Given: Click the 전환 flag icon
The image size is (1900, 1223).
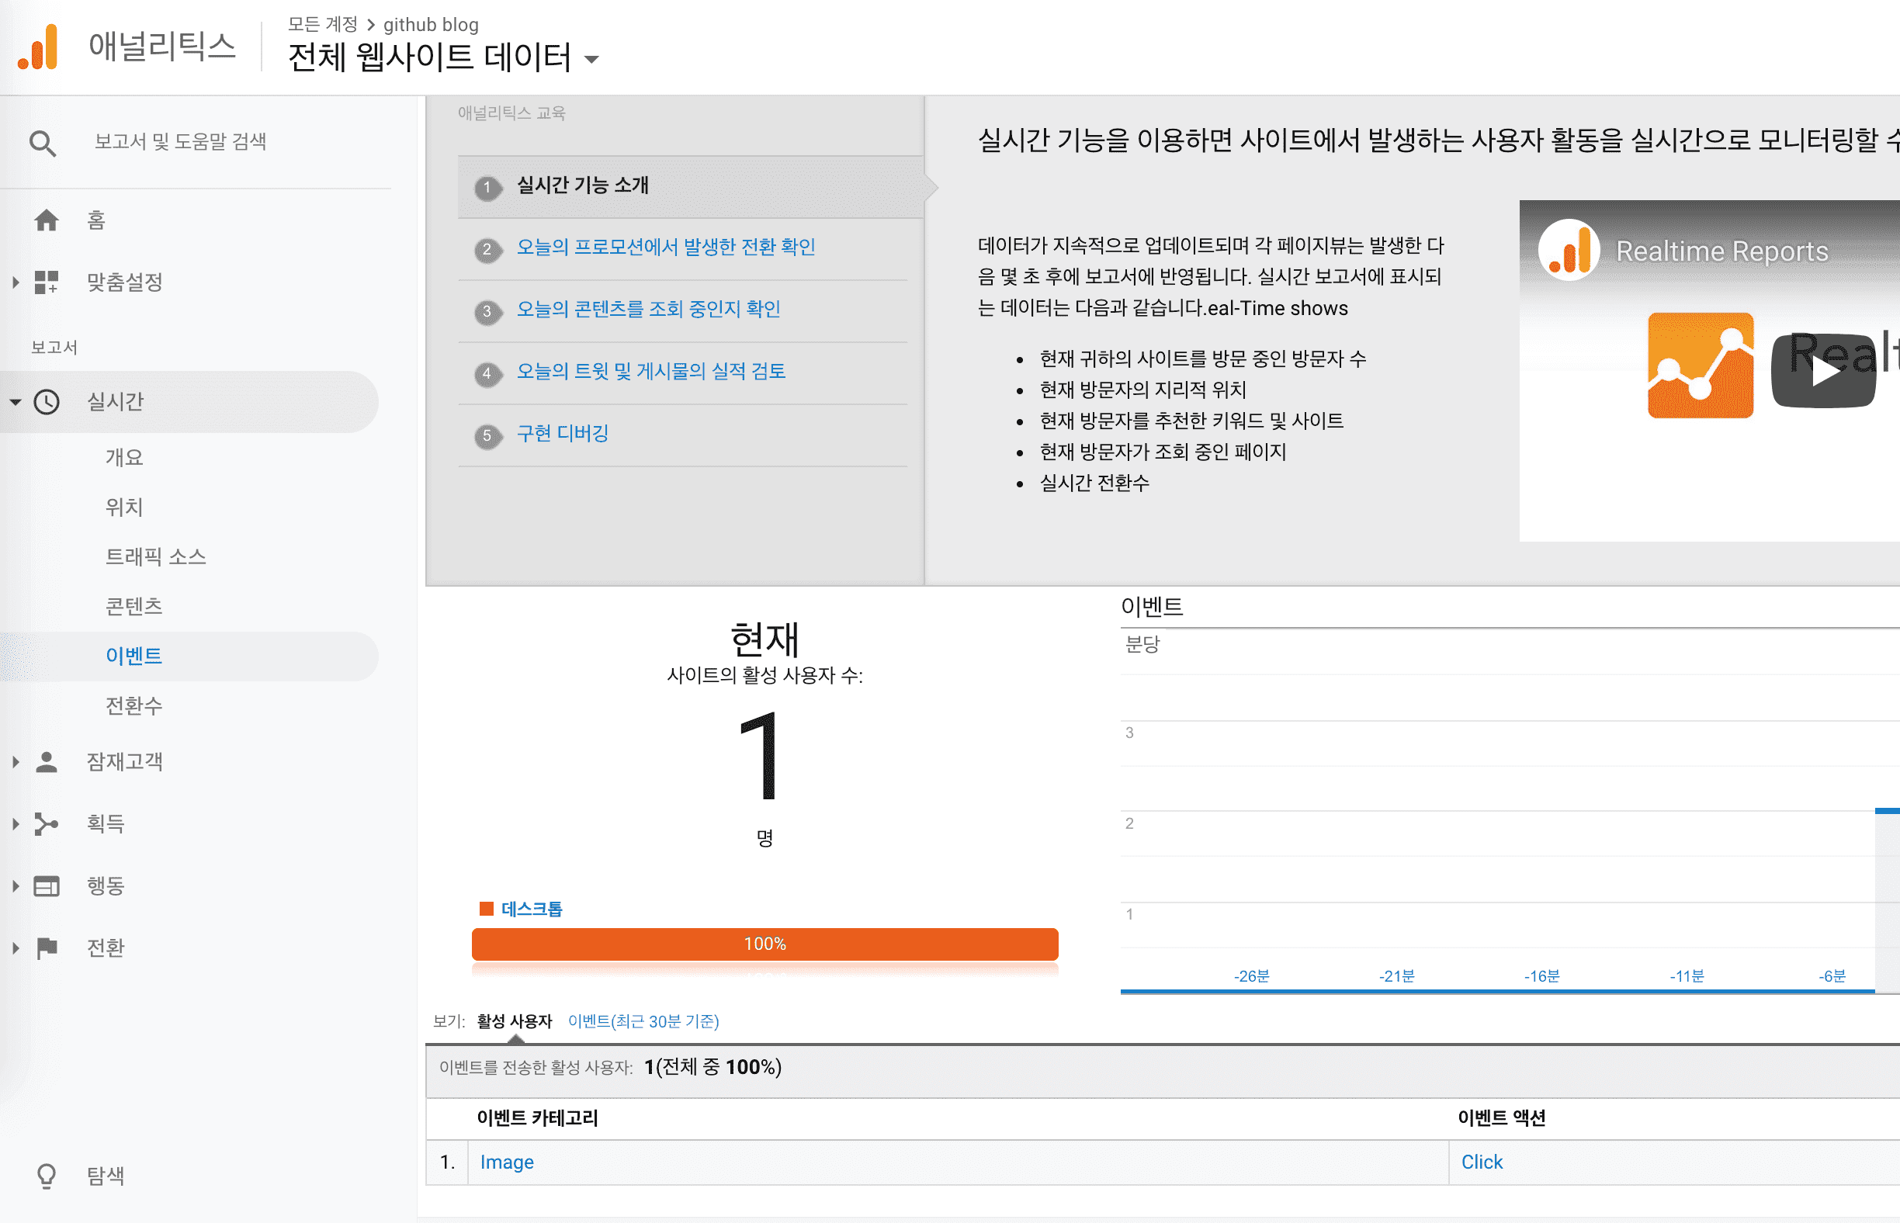Looking at the screenshot, I should 47,948.
